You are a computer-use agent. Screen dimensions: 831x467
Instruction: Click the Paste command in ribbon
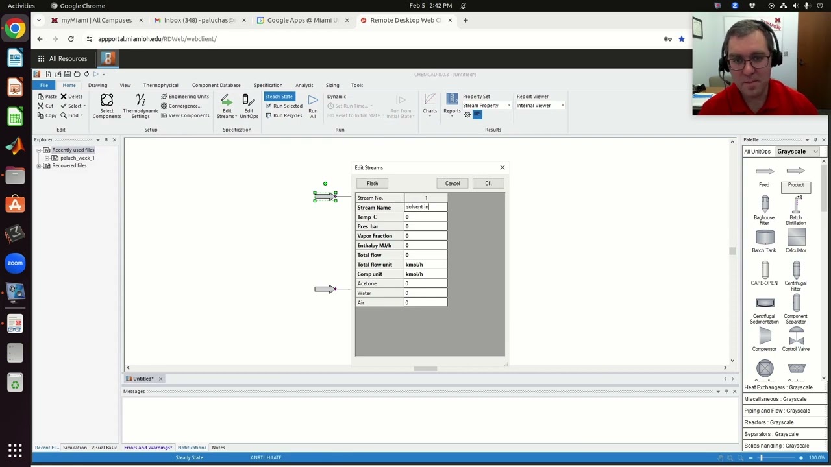pos(47,97)
